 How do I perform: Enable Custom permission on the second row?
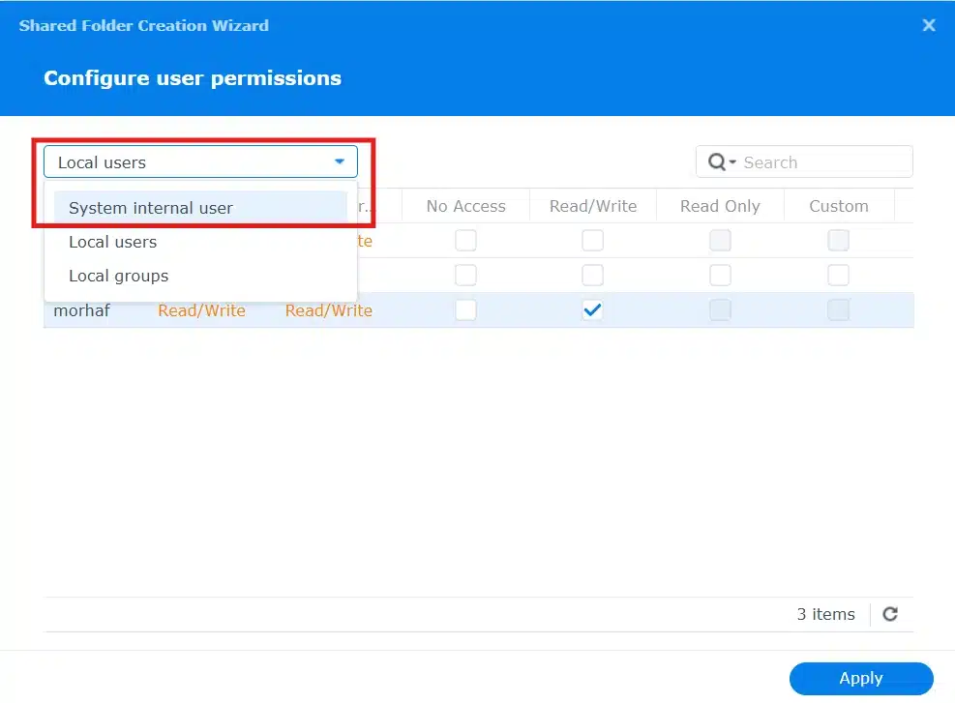pos(838,275)
